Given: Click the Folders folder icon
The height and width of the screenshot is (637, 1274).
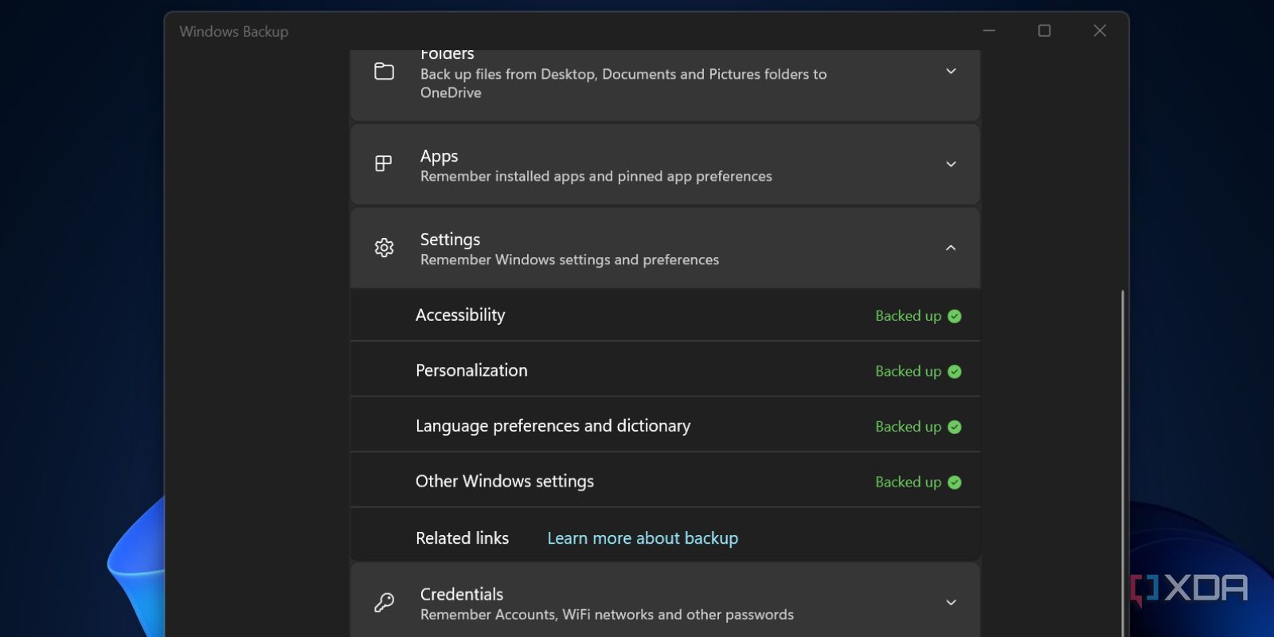Looking at the screenshot, I should click(x=384, y=71).
